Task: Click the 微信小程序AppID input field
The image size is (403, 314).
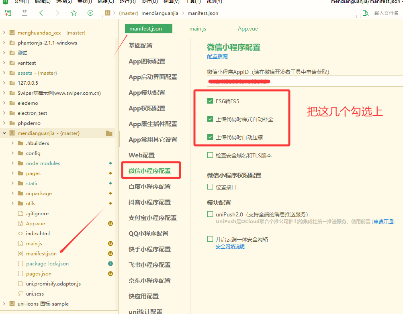Action: 305,82
